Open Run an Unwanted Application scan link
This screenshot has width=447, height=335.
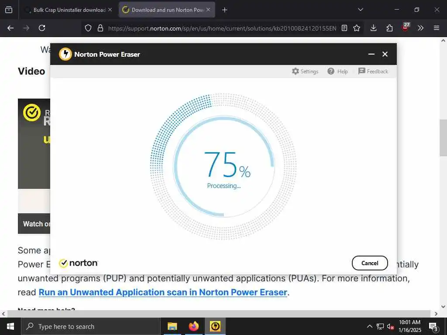coord(163,292)
